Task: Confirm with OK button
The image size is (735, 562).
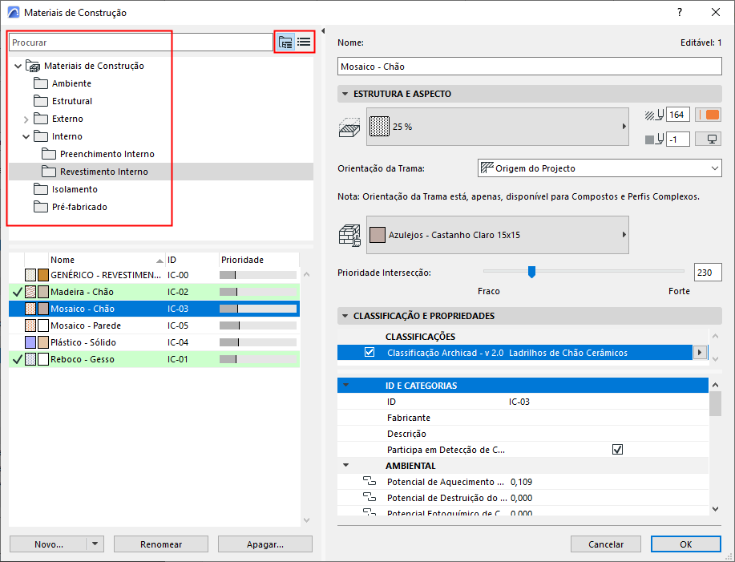Action: pyautogui.click(x=686, y=544)
